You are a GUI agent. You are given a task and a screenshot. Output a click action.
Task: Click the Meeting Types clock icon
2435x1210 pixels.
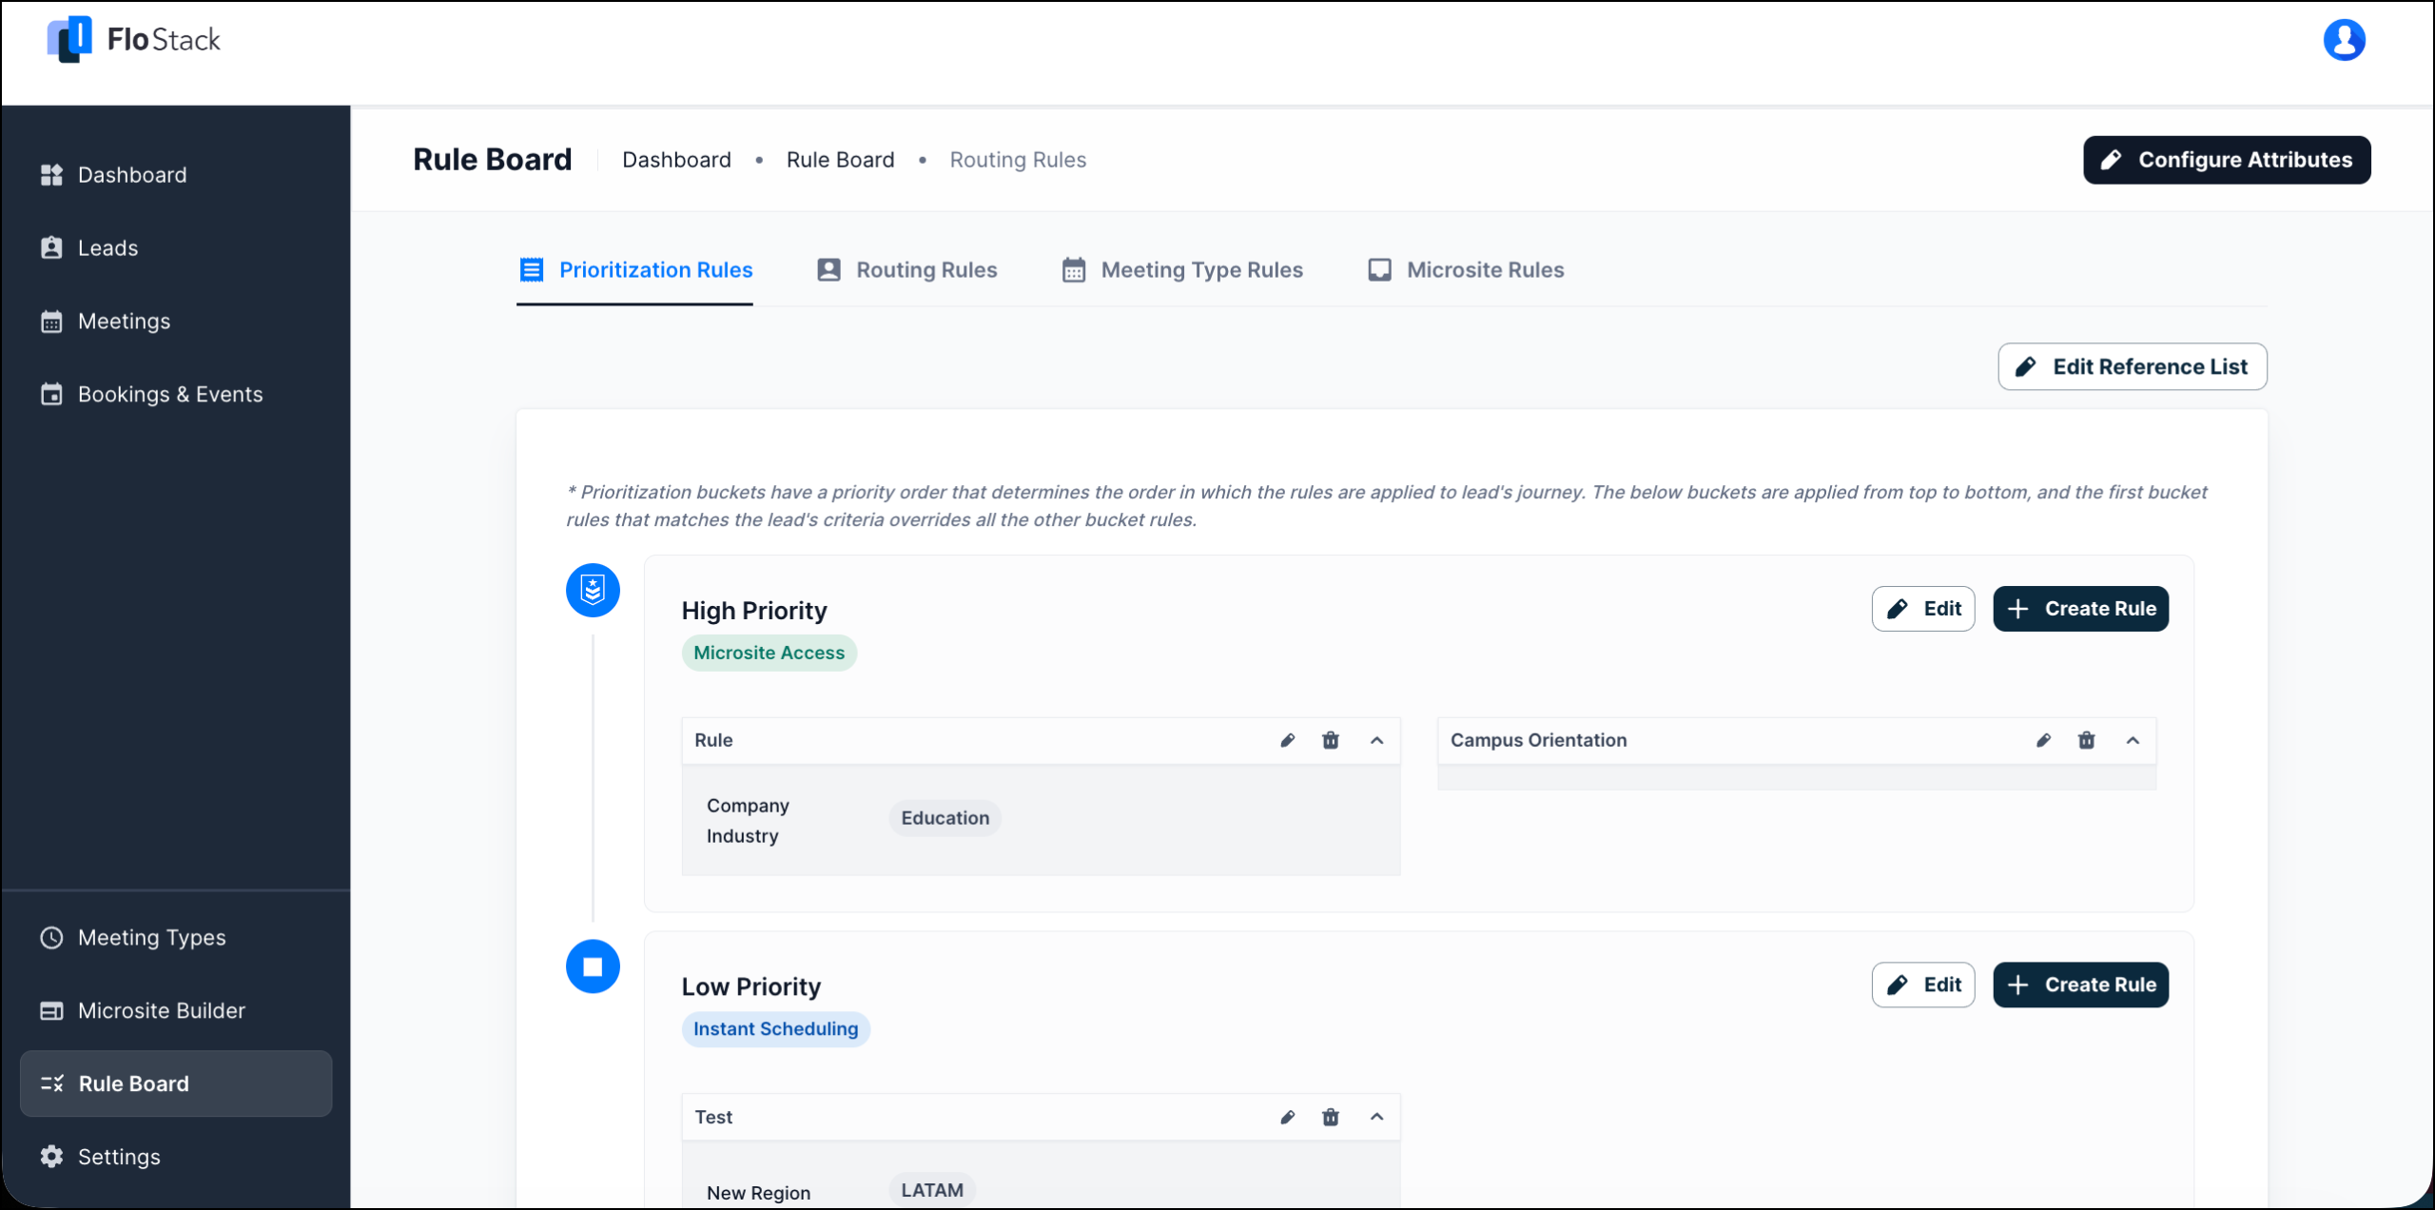point(51,938)
